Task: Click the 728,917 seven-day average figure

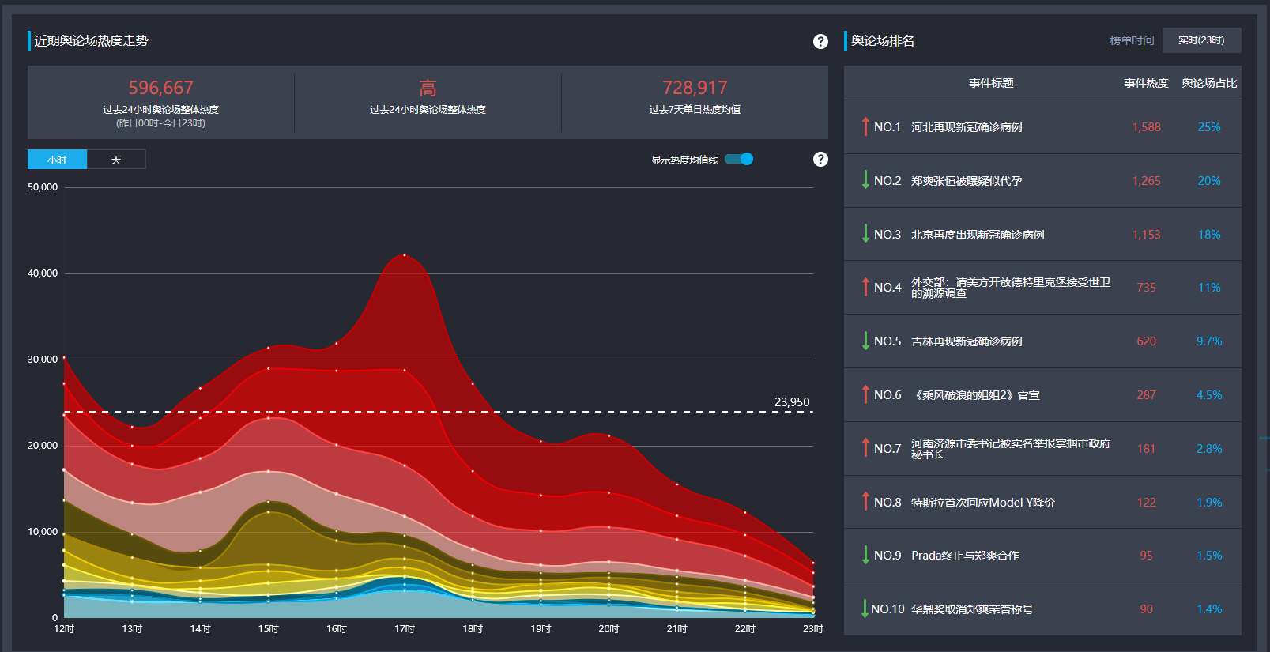Action: (x=695, y=88)
